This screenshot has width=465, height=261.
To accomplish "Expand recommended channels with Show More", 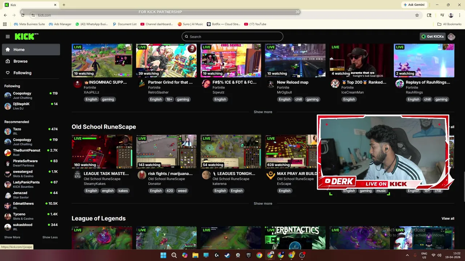I will pos(12,237).
